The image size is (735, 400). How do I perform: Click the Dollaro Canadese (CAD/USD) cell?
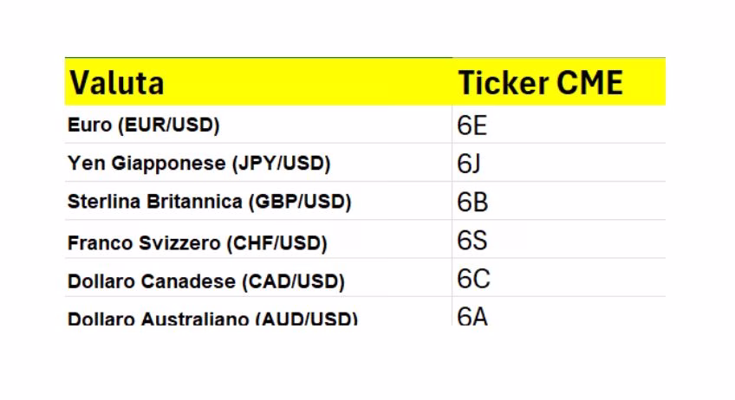258,278
